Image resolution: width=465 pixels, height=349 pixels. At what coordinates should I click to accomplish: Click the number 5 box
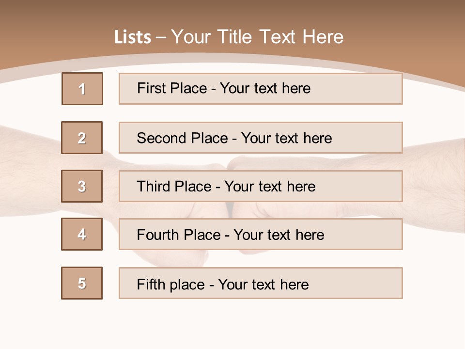click(x=82, y=283)
